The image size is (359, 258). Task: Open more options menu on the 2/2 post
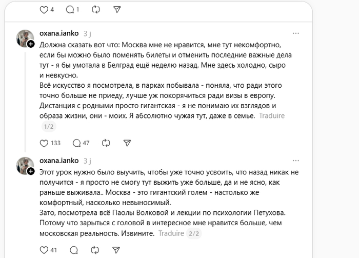pos(295,161)
